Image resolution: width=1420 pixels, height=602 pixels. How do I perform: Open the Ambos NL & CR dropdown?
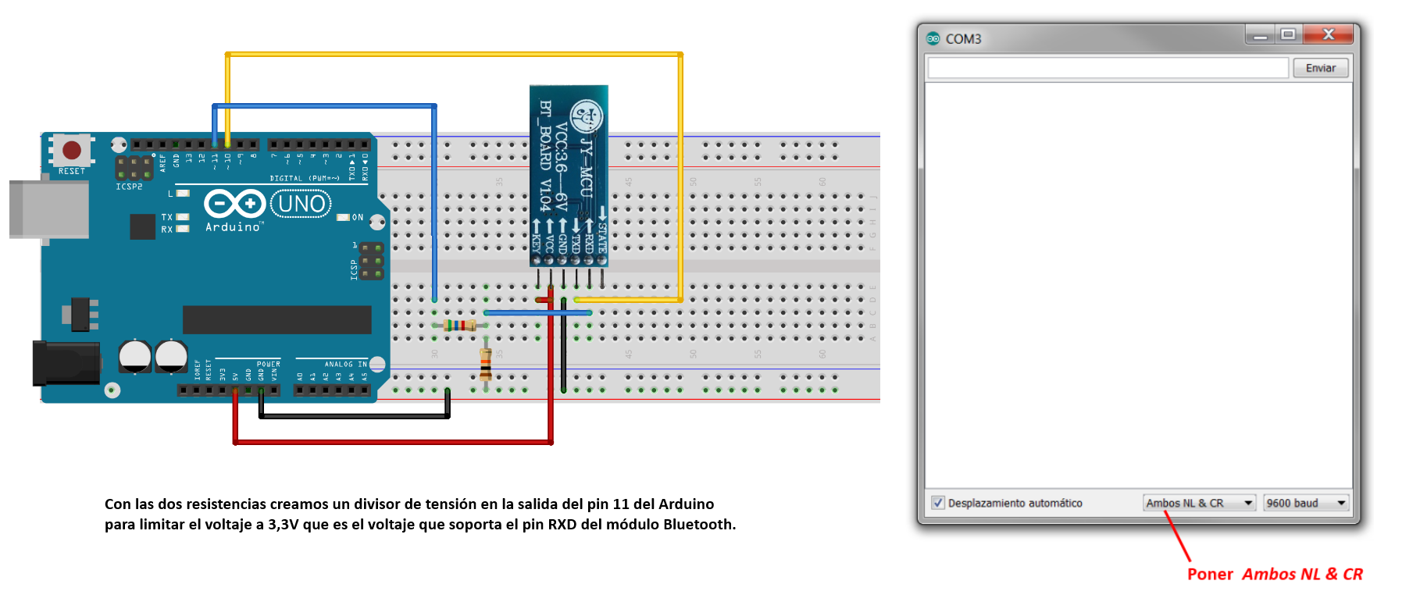[1199, 503]
